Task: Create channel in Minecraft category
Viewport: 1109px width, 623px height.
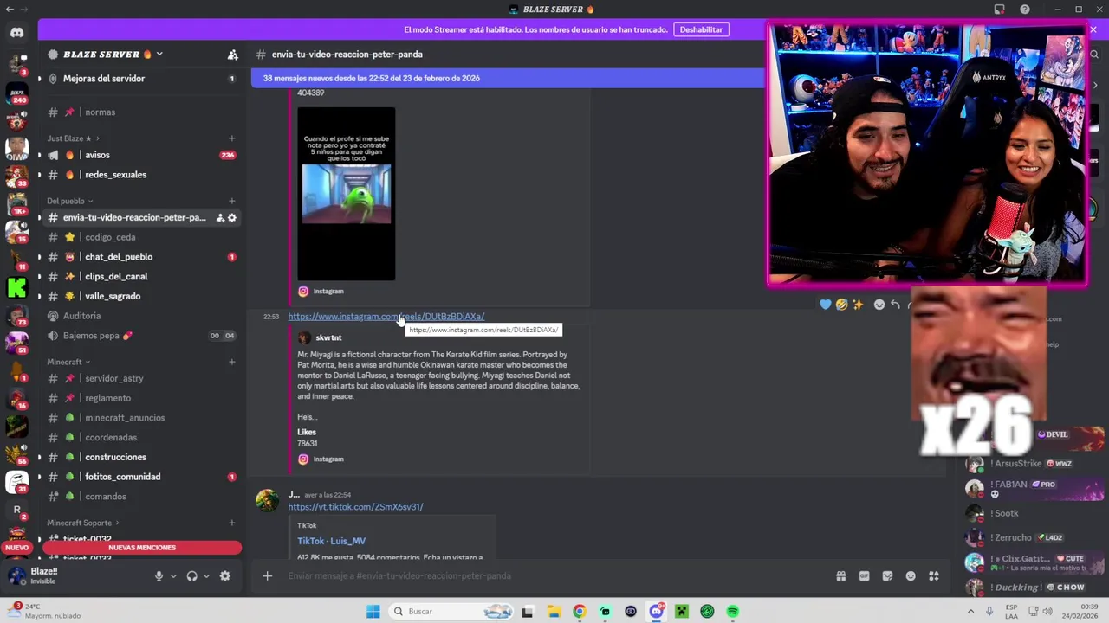Action: point(231,362)
